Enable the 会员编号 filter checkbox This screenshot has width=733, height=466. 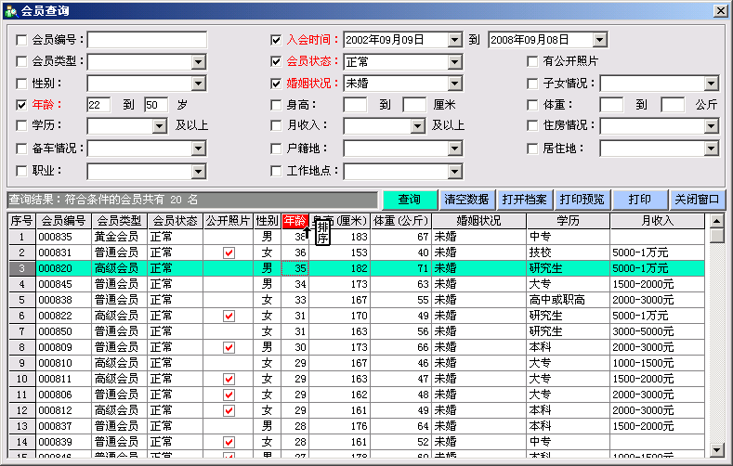click(x=22, y=40)
